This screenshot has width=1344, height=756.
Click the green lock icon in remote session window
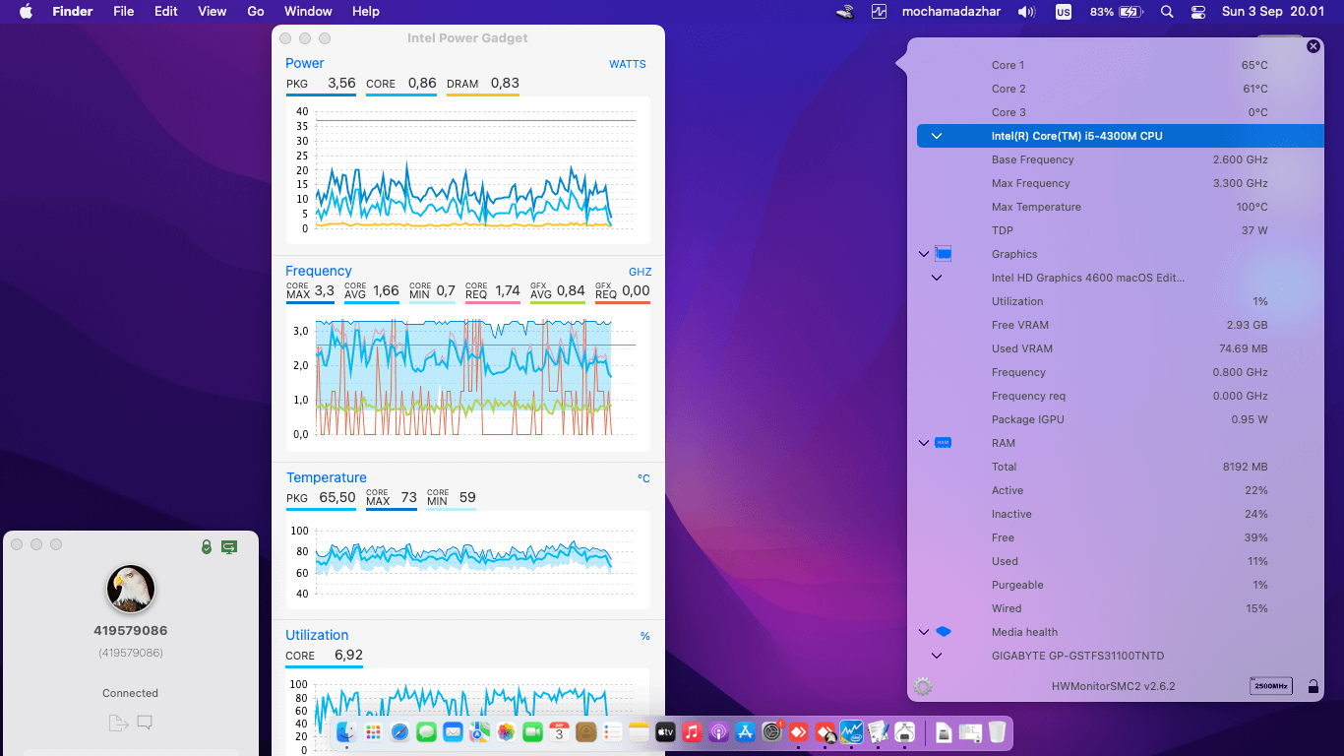tap(207, 546)
